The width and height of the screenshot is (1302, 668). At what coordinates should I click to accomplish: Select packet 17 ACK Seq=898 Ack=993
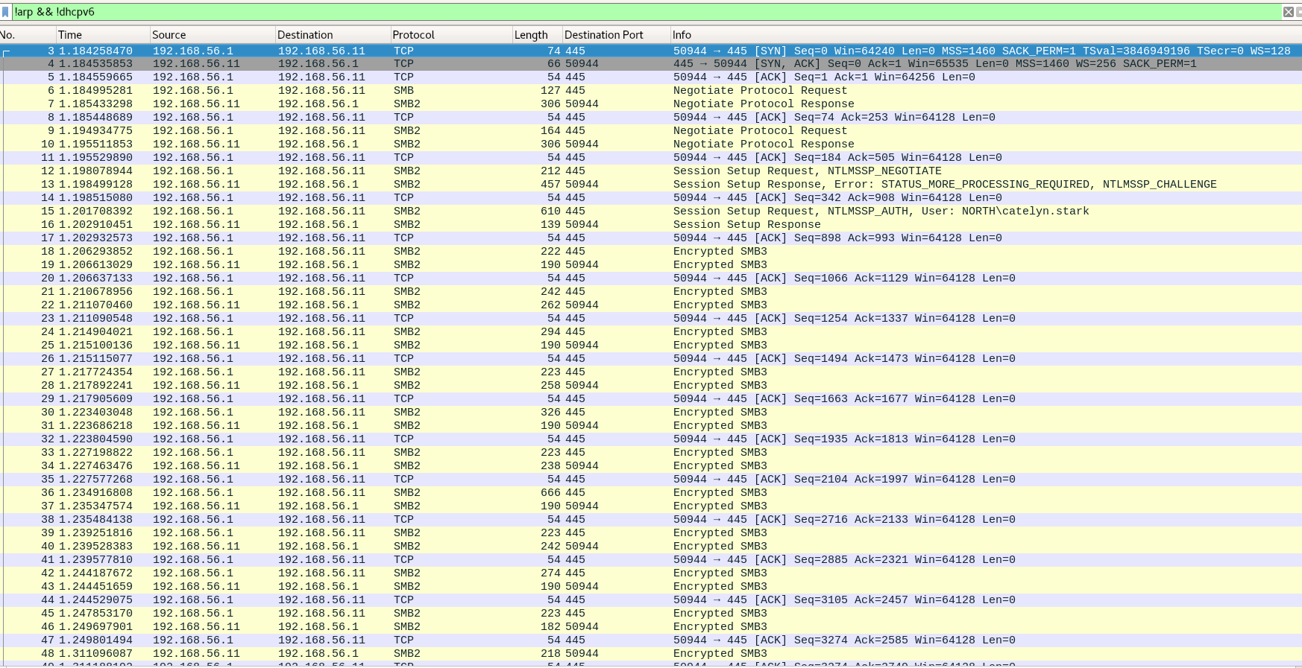tap(651, 238)
